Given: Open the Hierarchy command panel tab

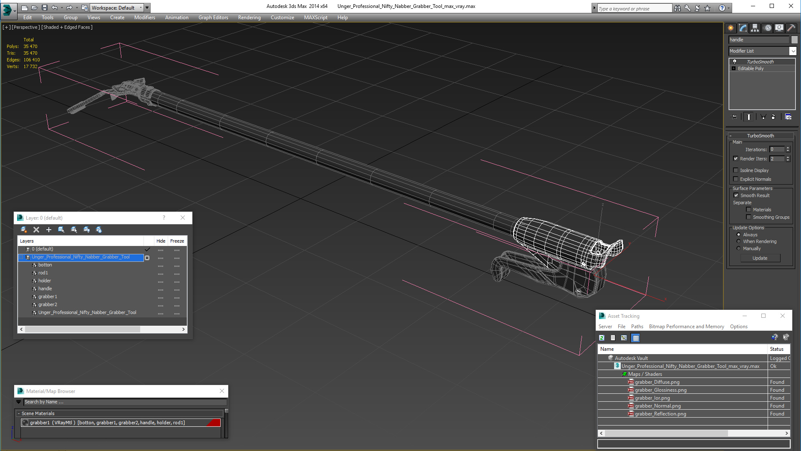Looking at the screenshot, I should (755, 28).
